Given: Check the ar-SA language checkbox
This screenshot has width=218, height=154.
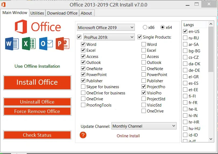Looking at the screenshot, I should pyautogui.click(x=185, y=44).
